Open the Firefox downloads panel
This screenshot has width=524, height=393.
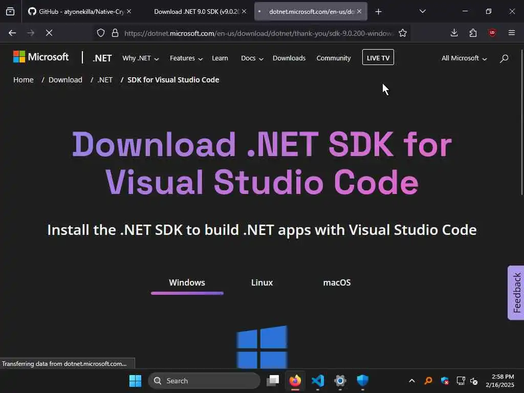click(454, 33)
